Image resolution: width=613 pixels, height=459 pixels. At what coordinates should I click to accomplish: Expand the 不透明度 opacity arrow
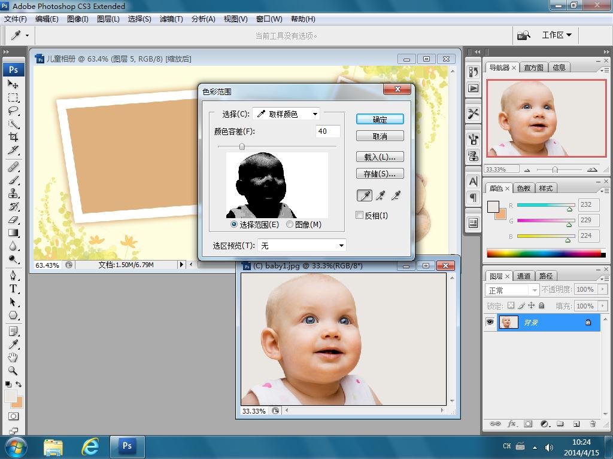603,289
